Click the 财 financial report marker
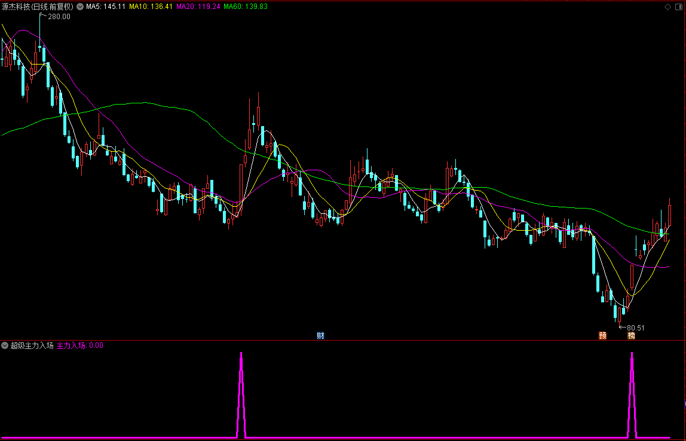This screenshot has height=441, width=686. click(321, 336)
